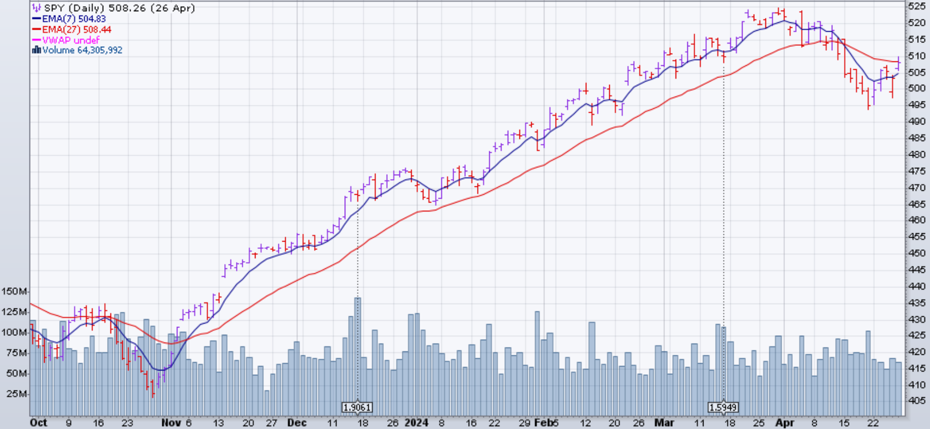Click the Apr label on the date axis
Viewport: 930px width, 429px height.
point(784,423)
